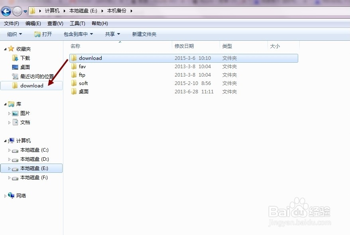Expand the breadcrumb arrow after 计算机
This screenshot has height=235, width=350.
pos(64,11)
